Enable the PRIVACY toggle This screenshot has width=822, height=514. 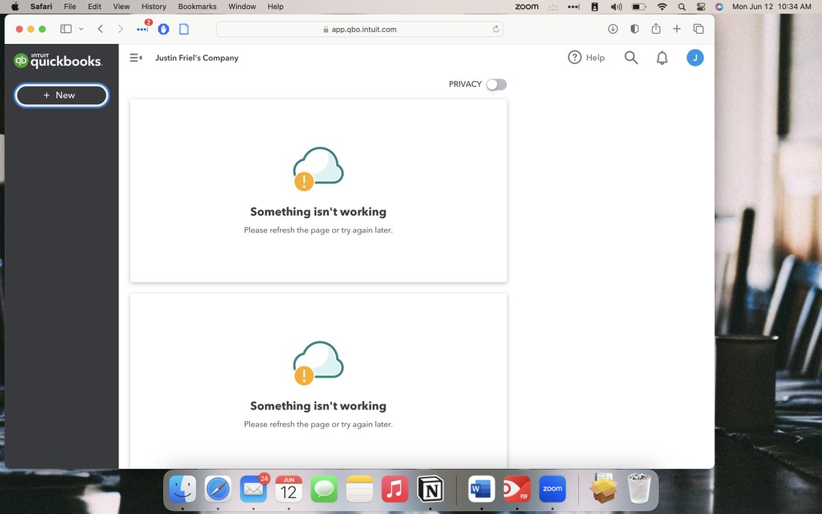click(x=497, y=84)
